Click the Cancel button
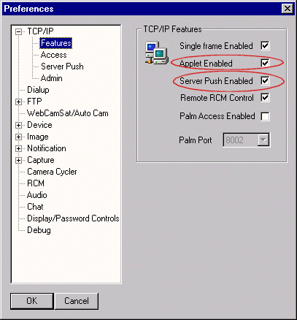The width and height of the screenshot is (297, 320). tap(77, 301)
